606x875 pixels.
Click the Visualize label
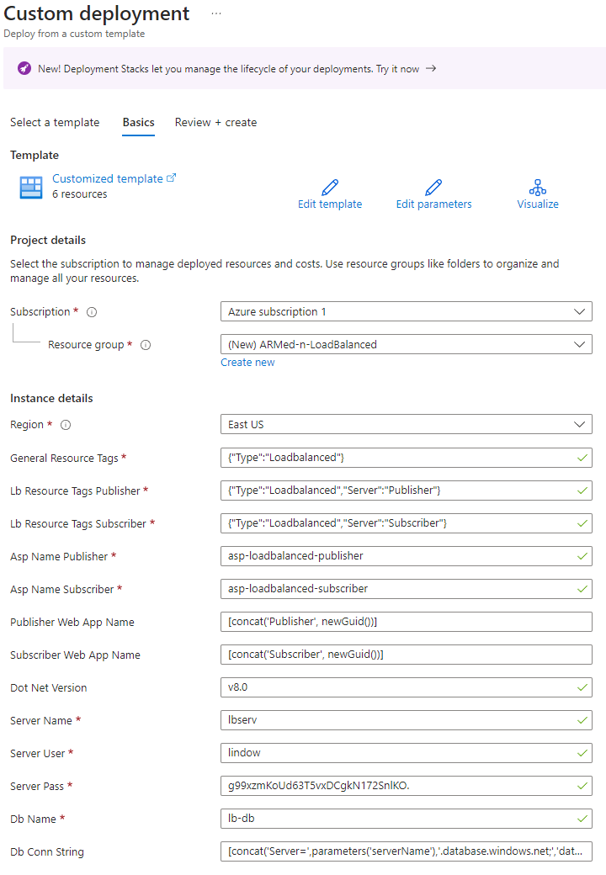(x=537, y=204)
